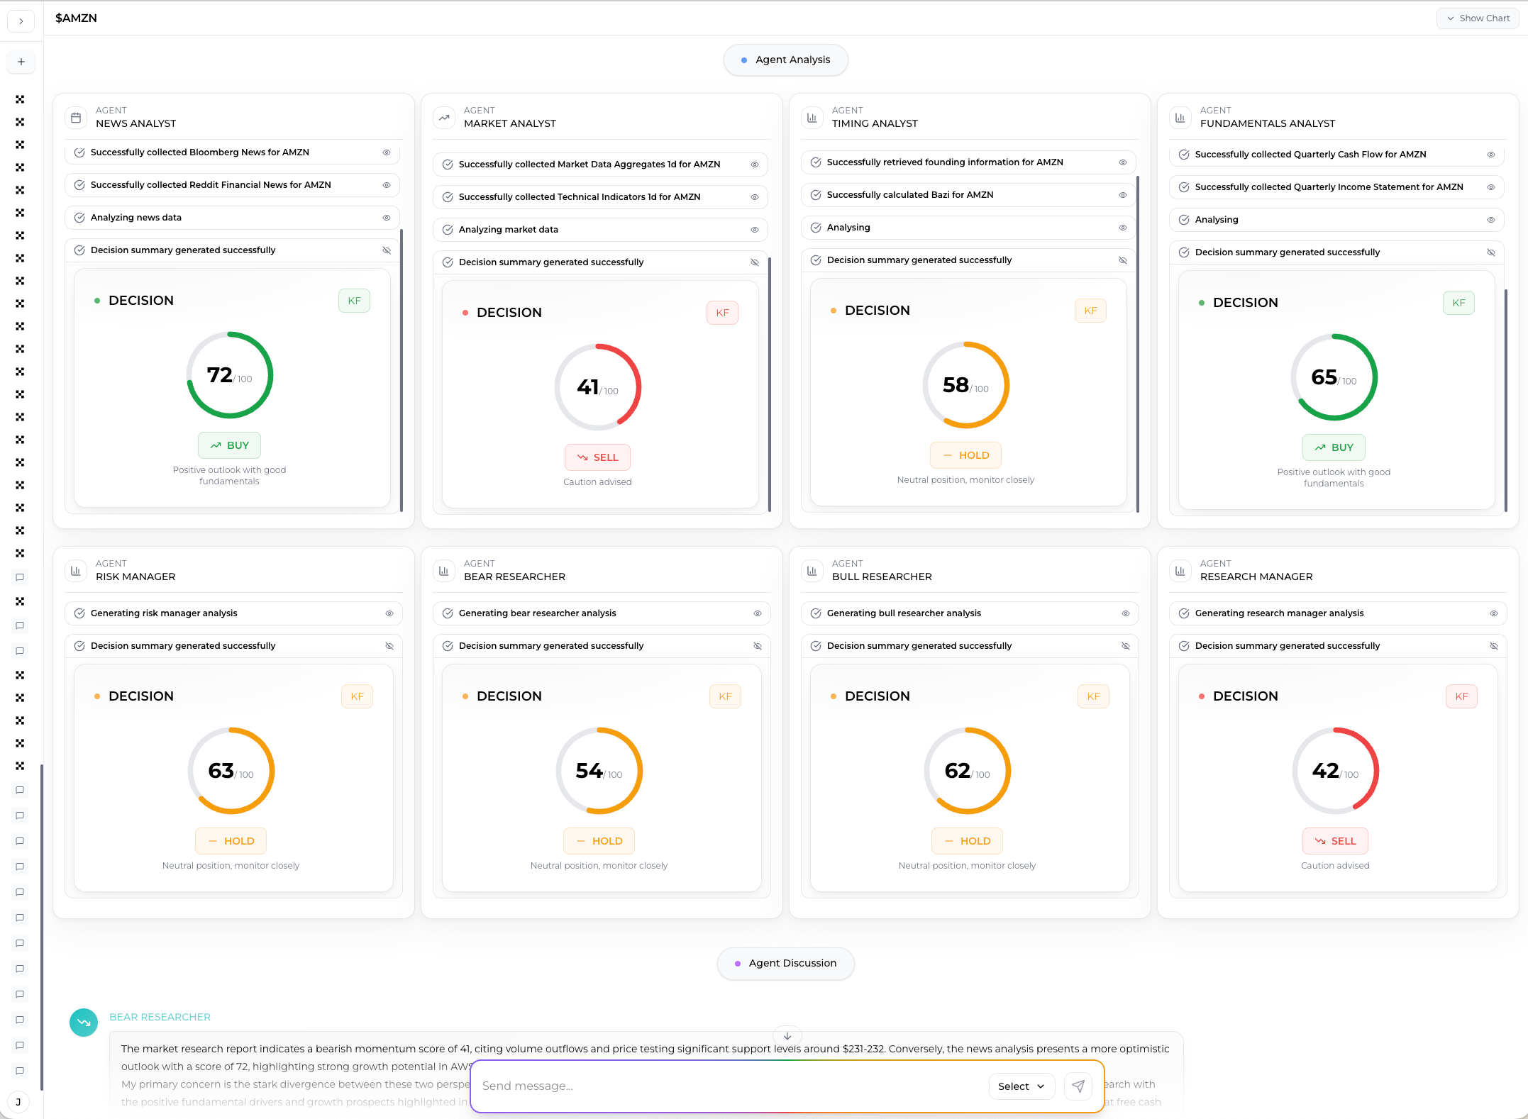Click the scroll-down arrow above the message box
This screenshot has width=1528, height=1119.
click(787, 1036)
